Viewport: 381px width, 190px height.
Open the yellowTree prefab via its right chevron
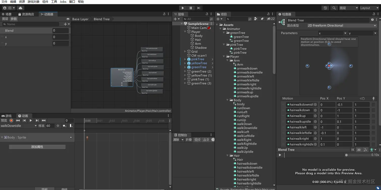(212, 63)
